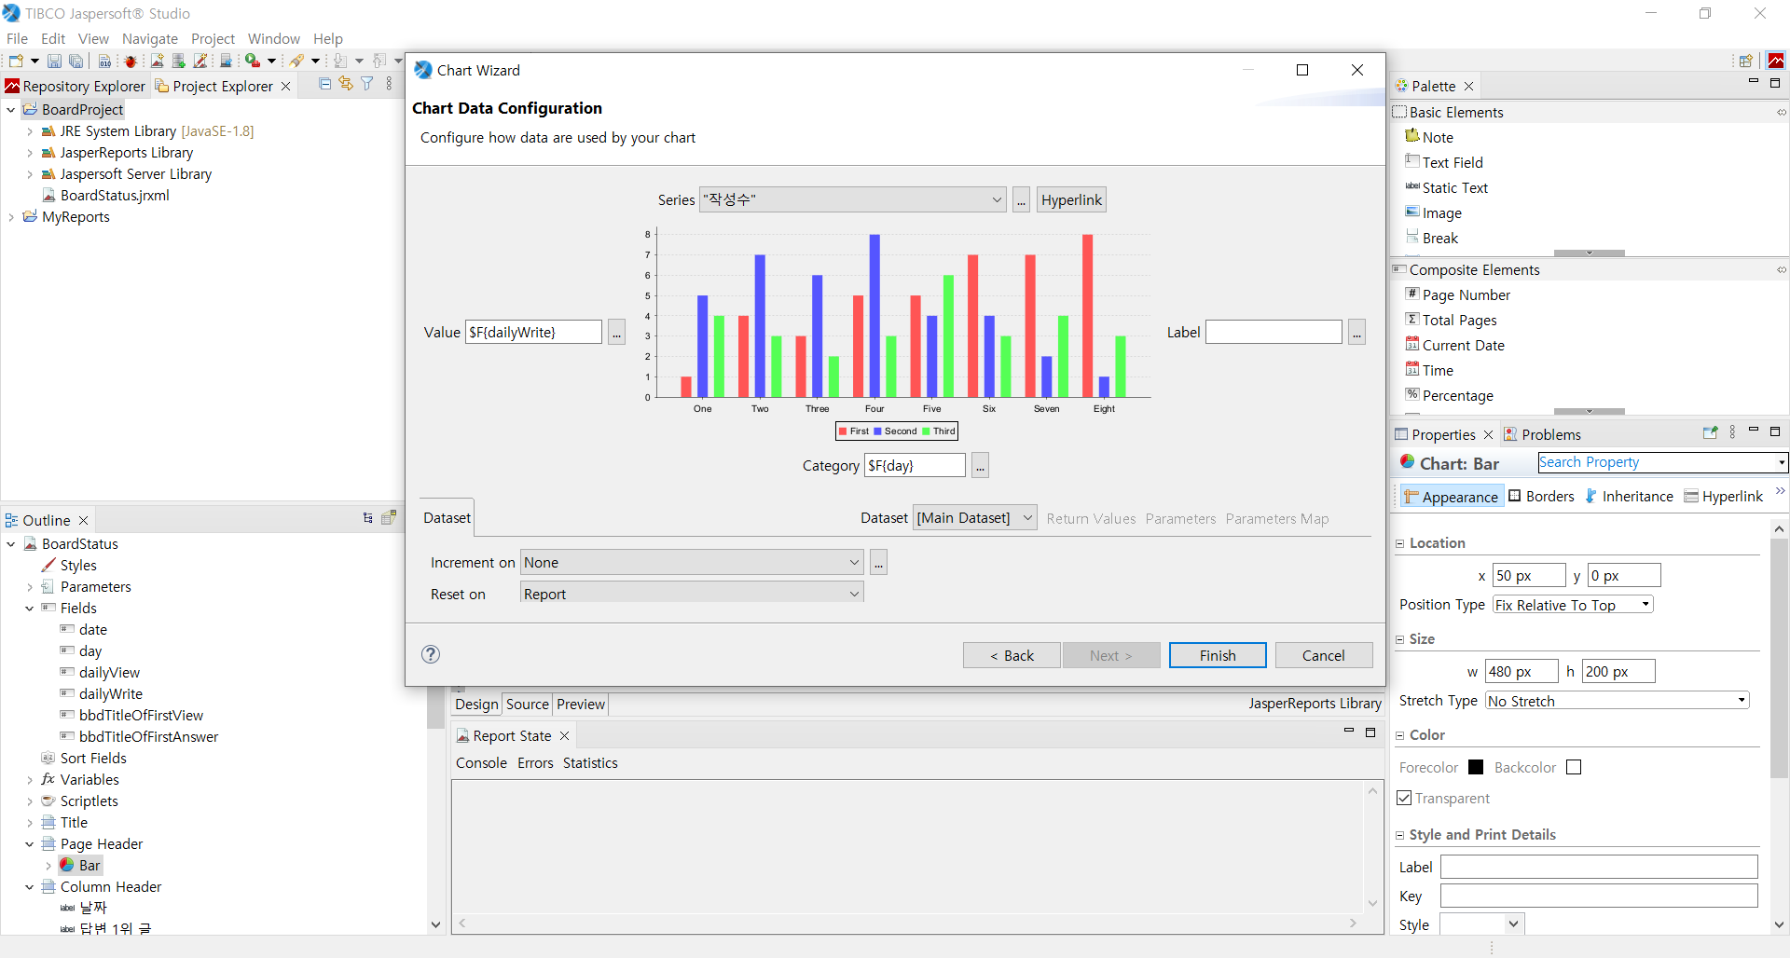Image resolution: width=1790 pixels, height=958 pixels.
Task: Open Value expression editor ellipsis button
Action: (x=616, y=332)
